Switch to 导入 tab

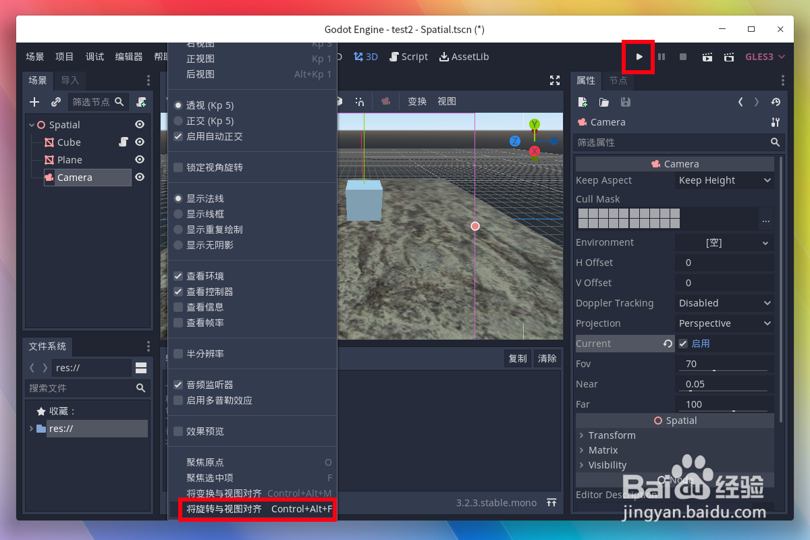pyautogui.click(x=70, y=80)
